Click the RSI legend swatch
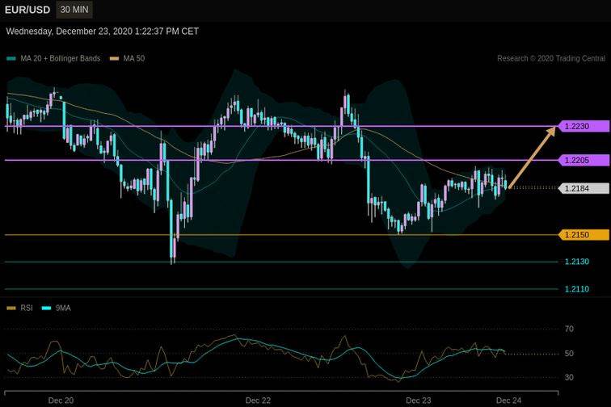Screen dimensions: 611x407 point(11,308)
